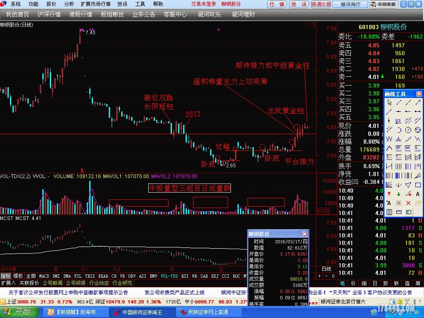Open the 日线 period selector
The width and height of the screenshot is (424, 318).
click(326, 269)
